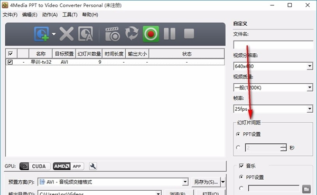
Task: Click the 浏览(B) browse button
Action: pyautogui.click(x=179, y=193)
